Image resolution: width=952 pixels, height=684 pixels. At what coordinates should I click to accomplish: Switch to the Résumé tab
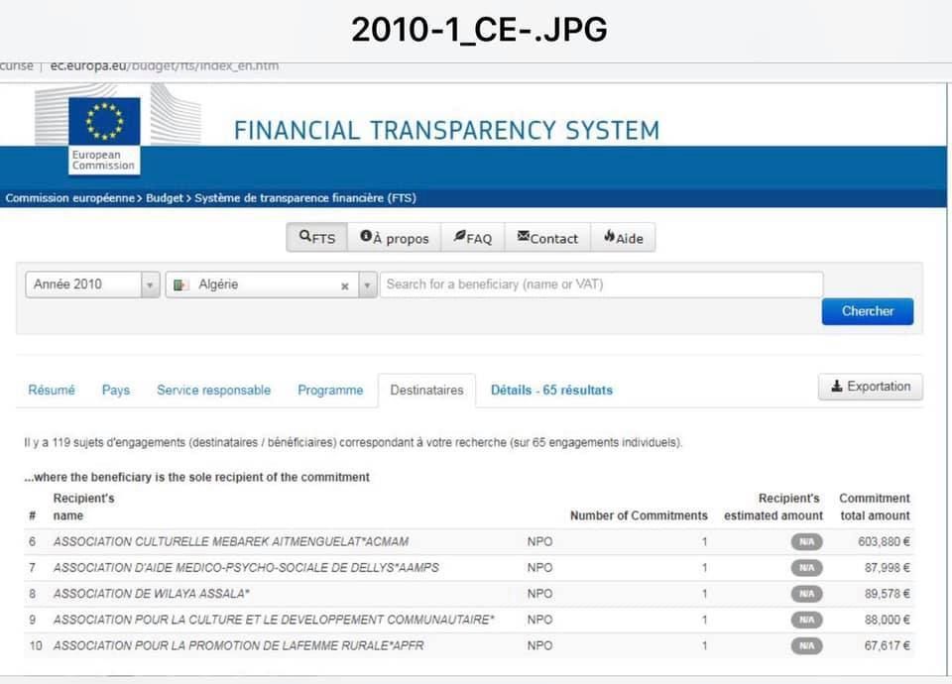tap(52, 391)
